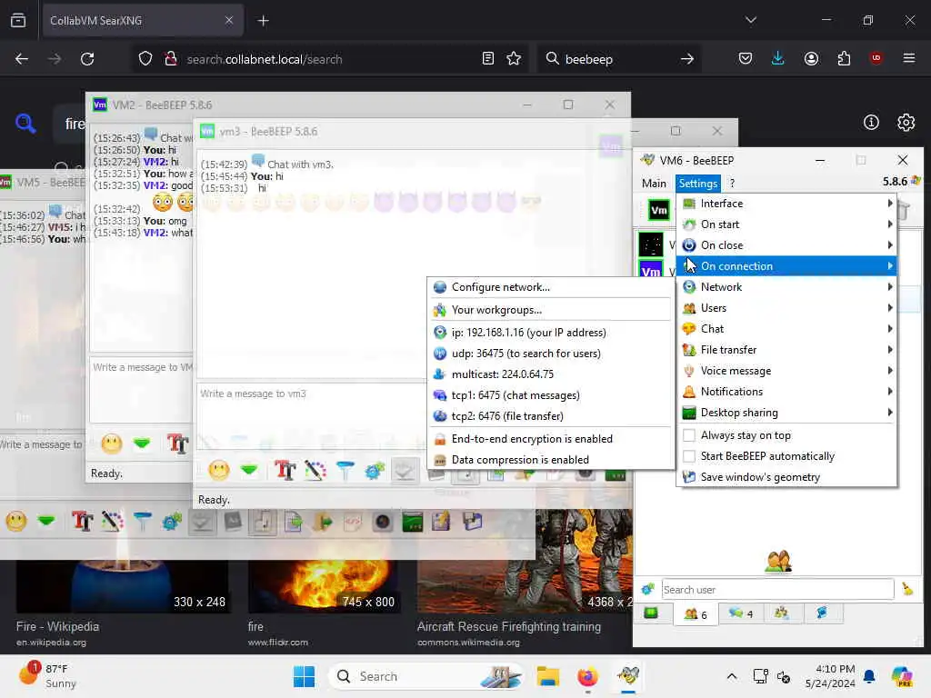Image resolution: width=931 pixels, height=698 pixels.
Task: Open Main menu in VM6 BeeBEEP
Action: [654, 184]
